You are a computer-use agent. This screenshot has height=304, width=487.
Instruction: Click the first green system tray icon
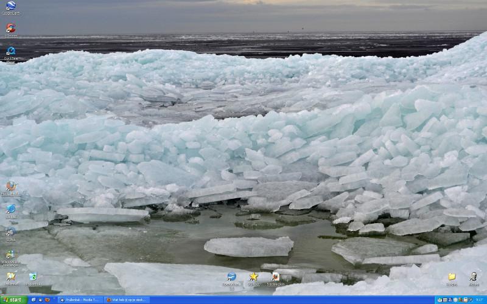(440, 300)
